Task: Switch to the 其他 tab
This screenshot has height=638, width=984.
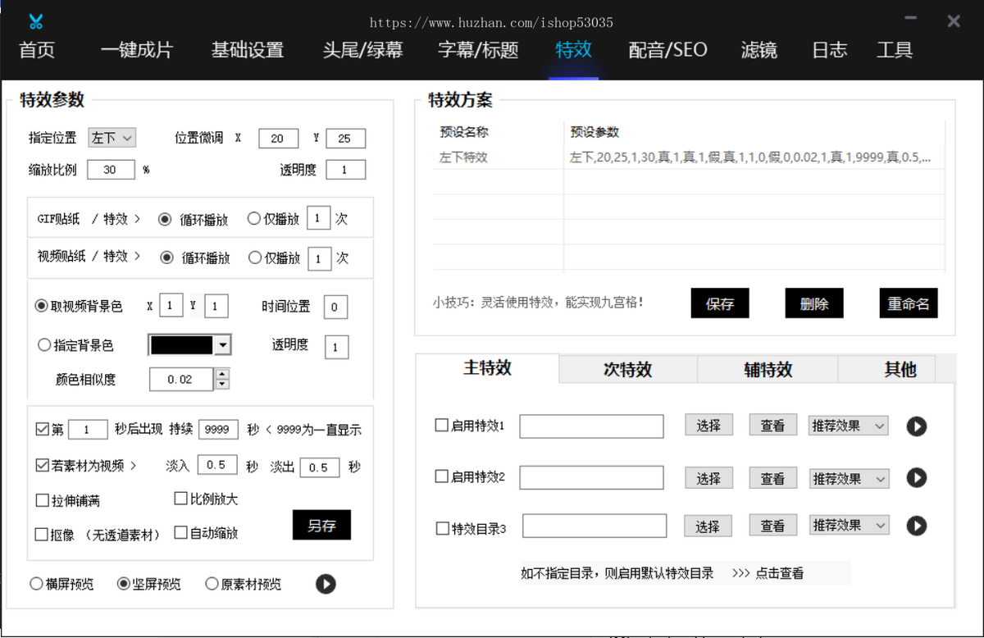Action: 900,370
